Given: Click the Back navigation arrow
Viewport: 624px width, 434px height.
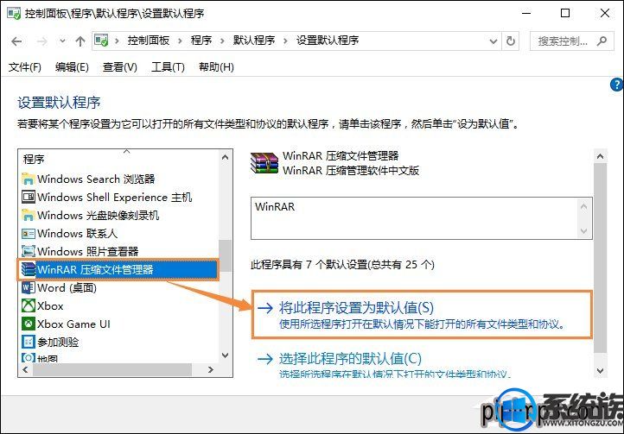Looking at the screenshot, I should coord(16,41).
